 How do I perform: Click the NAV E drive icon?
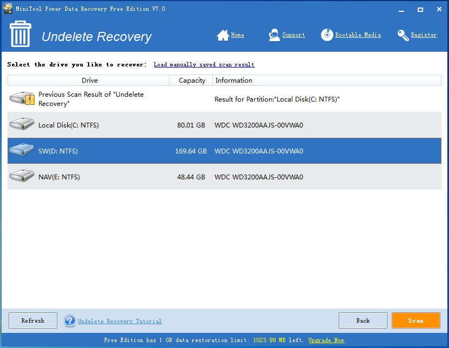pyautogui.click(x=22, y=175)
